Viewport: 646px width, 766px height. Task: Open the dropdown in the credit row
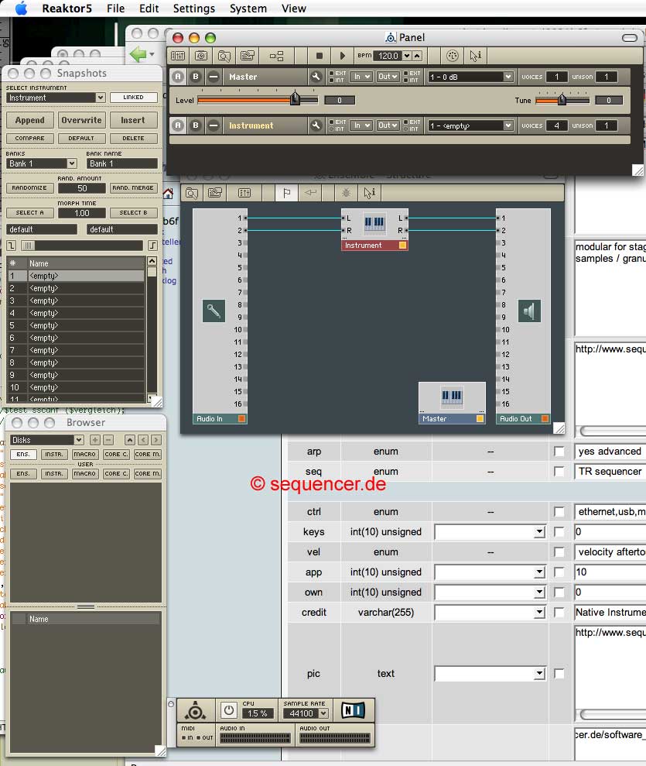pyautogui.click(x=490, y=612)
